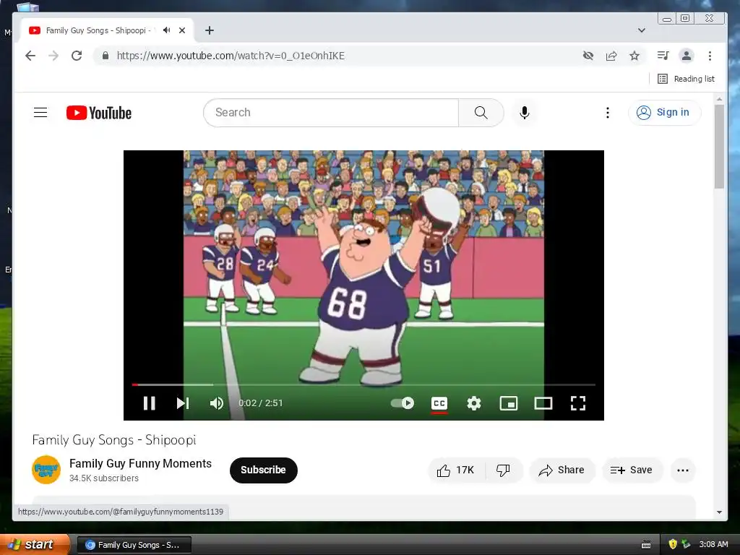Viewport: 740px width, 555px height.
Task: Go back in browser history
Action: pyautogui.click(x=30, y=56)
